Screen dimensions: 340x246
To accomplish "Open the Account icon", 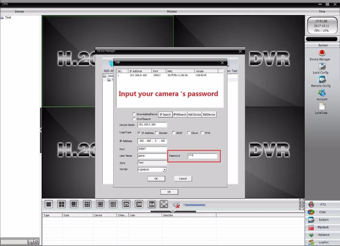I will click(x=322, y=93).
